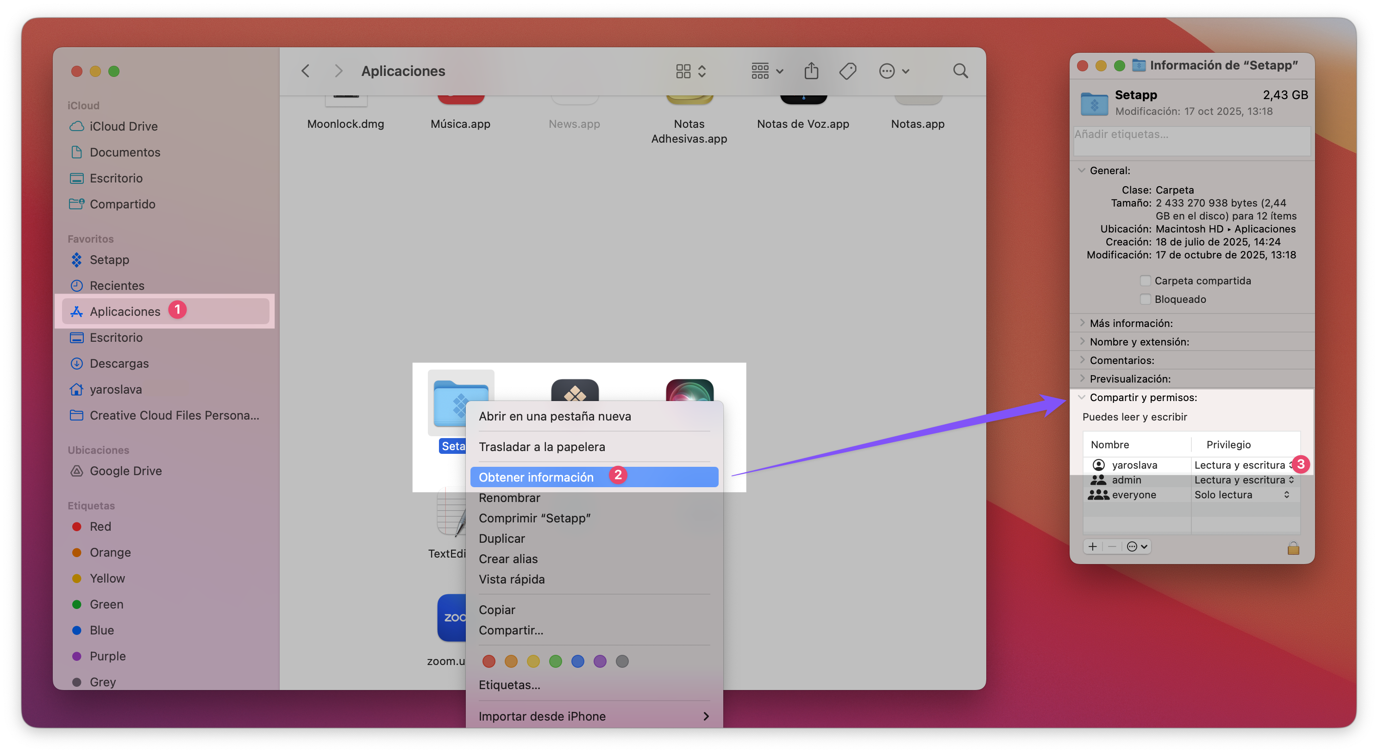The image size is (1378, 753).
Task: Choose Copiar from context menu
Action: pos(594,610)
